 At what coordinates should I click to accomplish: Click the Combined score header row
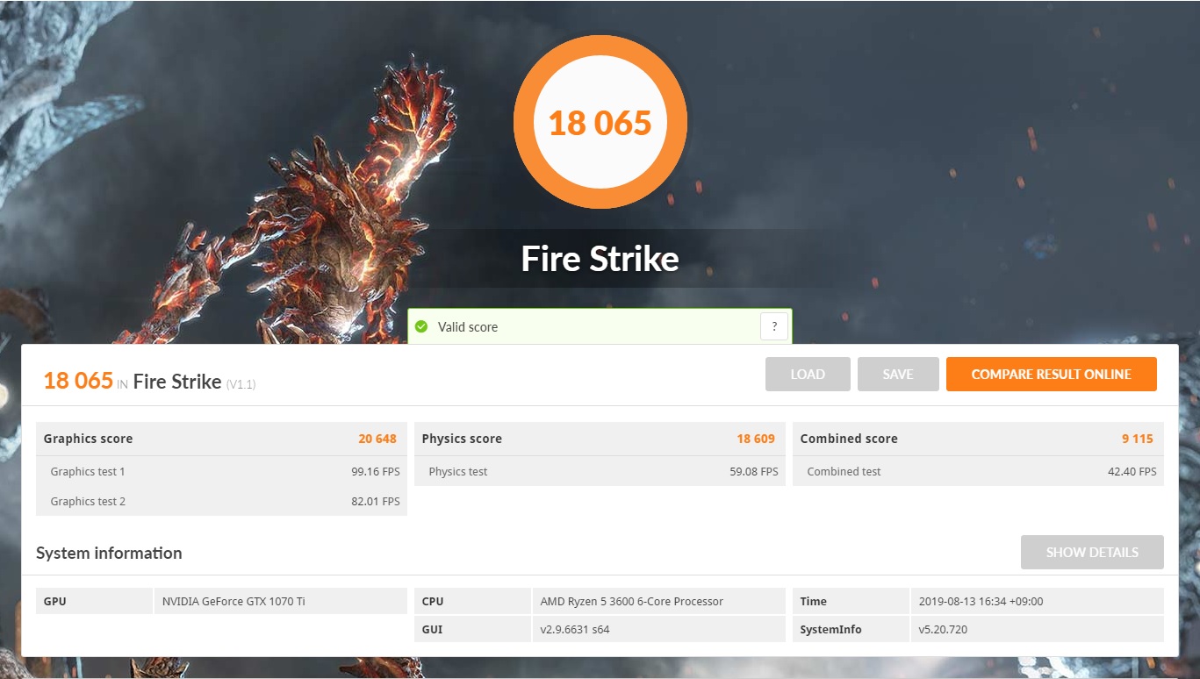click(x=977, y=439)
